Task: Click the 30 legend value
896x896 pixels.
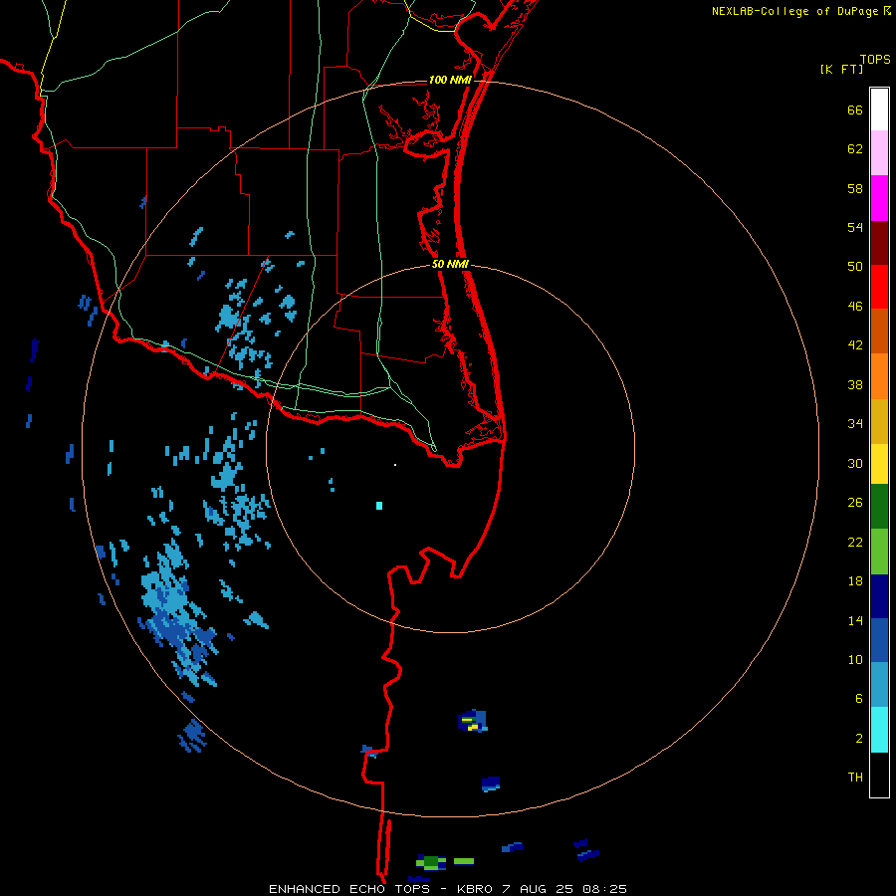Action: (x=855, y=463)
